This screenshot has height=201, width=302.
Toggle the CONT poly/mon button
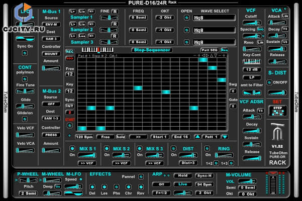[25, 79]
